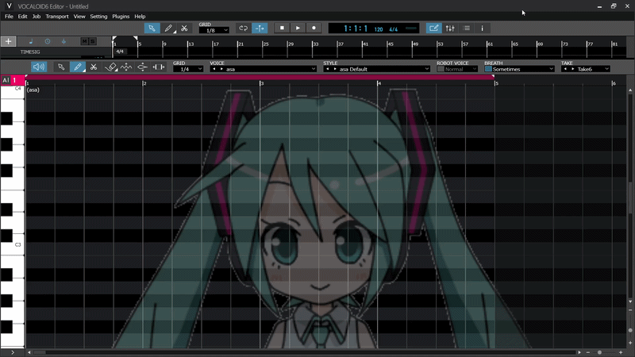Screen dimensions: 635x357
Task: Click the AI track badge
Action: tap(6, 80)
